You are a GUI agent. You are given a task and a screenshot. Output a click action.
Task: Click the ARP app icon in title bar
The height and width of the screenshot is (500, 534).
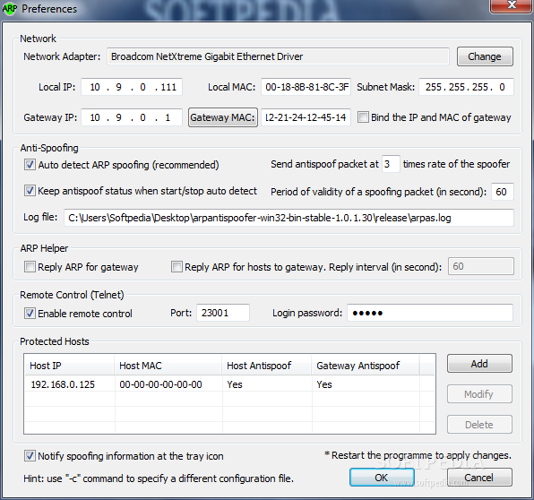click(10, 9)
